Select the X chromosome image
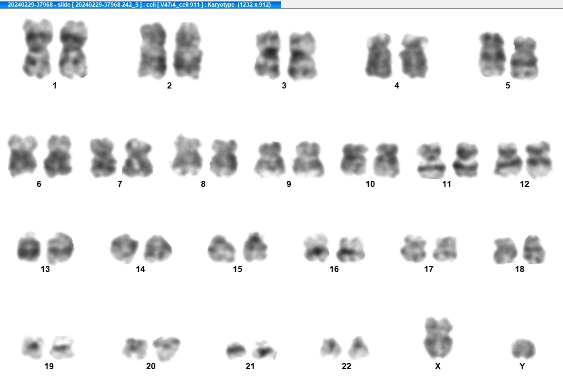This screenshot has height=391, width=563. [438, 338]
